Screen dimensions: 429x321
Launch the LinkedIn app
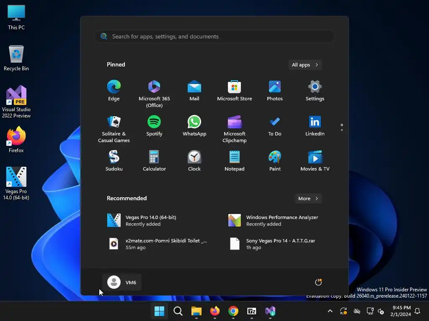(x=315, y=126)
